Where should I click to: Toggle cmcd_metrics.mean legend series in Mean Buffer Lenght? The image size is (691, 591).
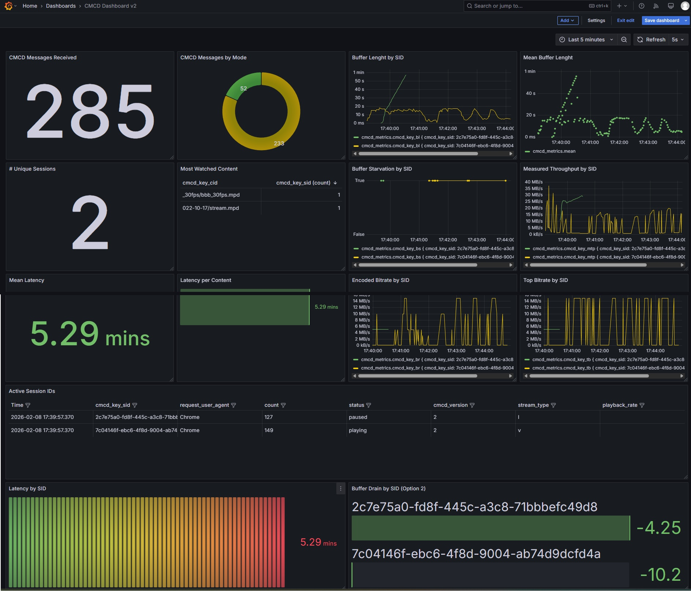click(554, 151)
